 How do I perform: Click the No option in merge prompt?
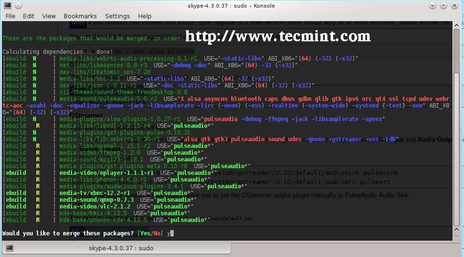click(157, 233)
